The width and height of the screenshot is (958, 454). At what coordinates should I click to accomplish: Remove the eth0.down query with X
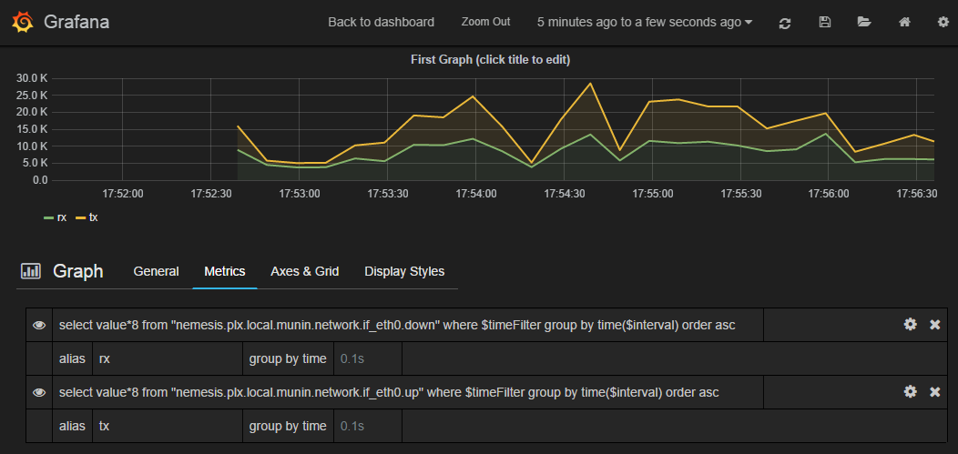[x=935, y=325]
